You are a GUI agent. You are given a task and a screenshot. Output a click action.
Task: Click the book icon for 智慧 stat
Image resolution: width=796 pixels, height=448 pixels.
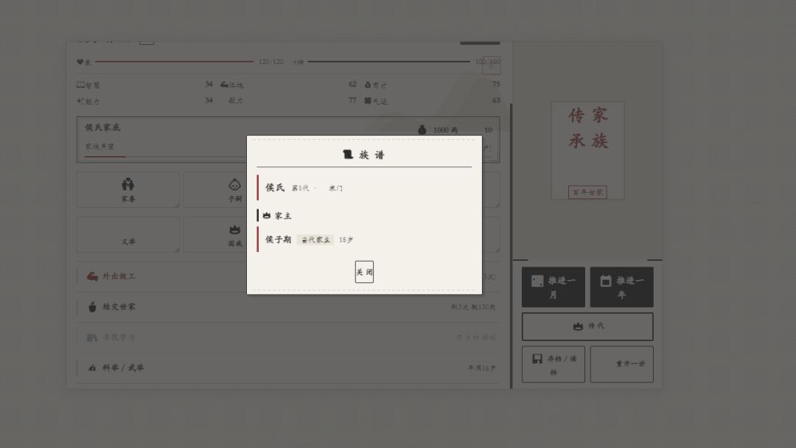click(x=80, y=85)
